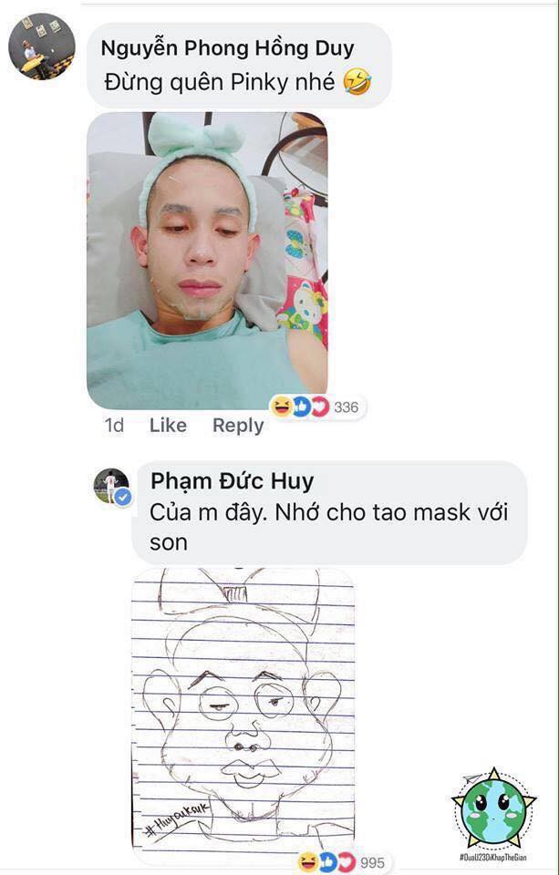This screenshot has height=875, width=559.
Task: Like Nguyễn Phong Hồng Duy's comment
Action: click(168, 426)
